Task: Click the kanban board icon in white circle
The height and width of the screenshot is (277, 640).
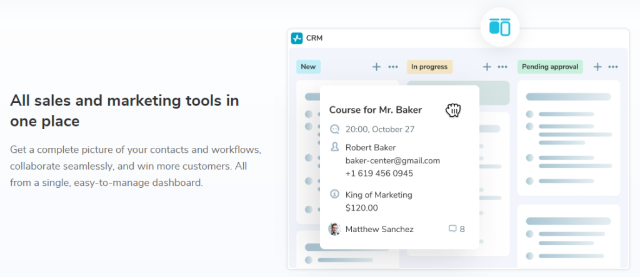Action: 500,27
